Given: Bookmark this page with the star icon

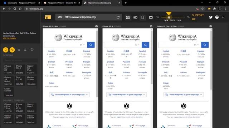Looking at the screenshot, I should pyautogui.click(x=203, y=9).
